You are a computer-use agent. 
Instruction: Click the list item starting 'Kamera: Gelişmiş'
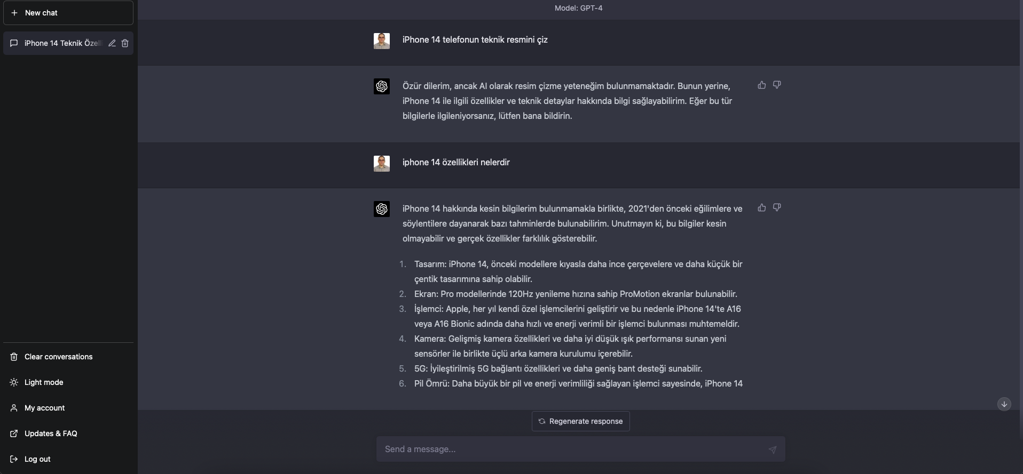click(x=570, y=346)
